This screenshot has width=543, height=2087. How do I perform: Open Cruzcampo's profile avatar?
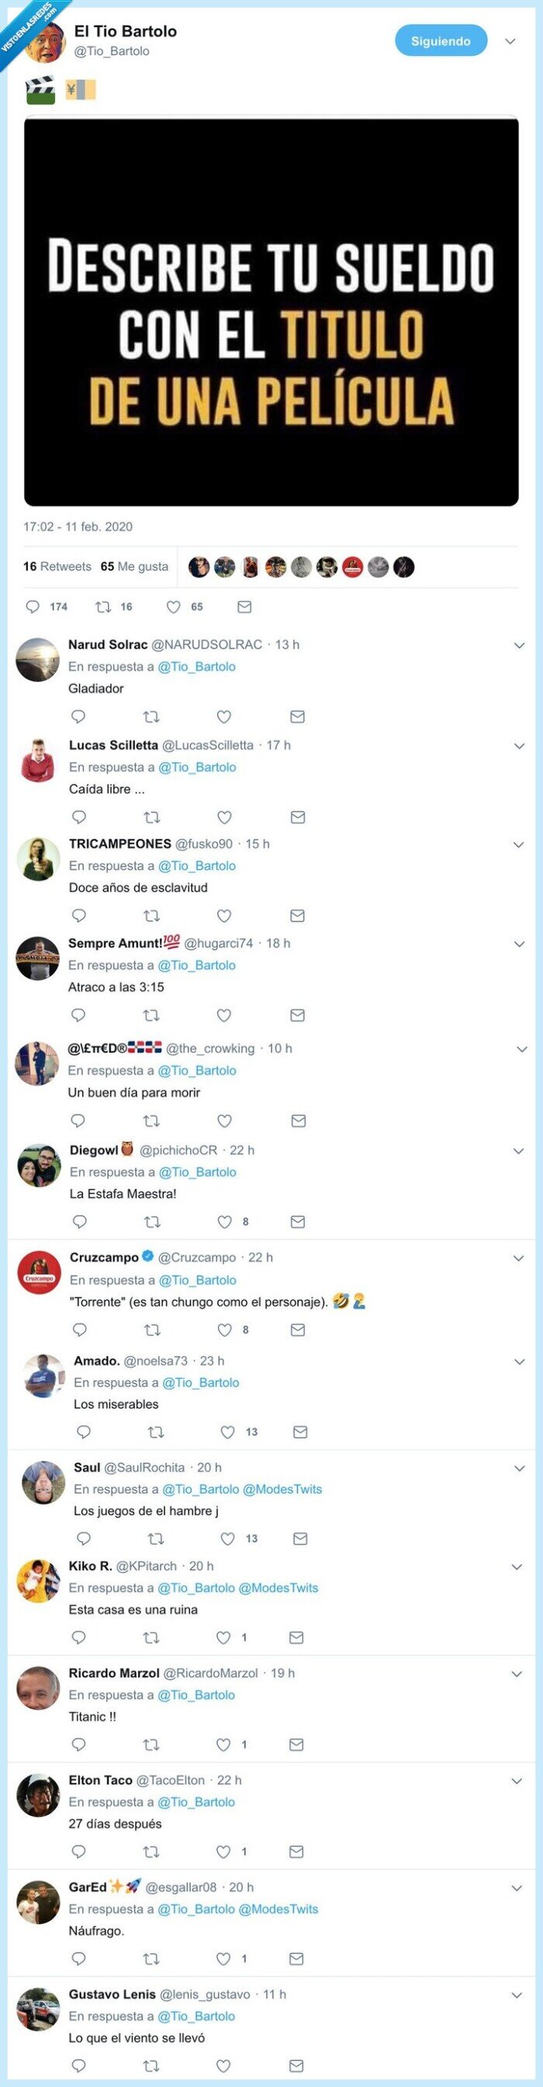39,1273
